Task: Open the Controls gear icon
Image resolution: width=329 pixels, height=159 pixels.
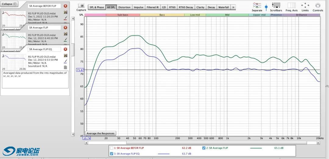Action: pos(318,5)
